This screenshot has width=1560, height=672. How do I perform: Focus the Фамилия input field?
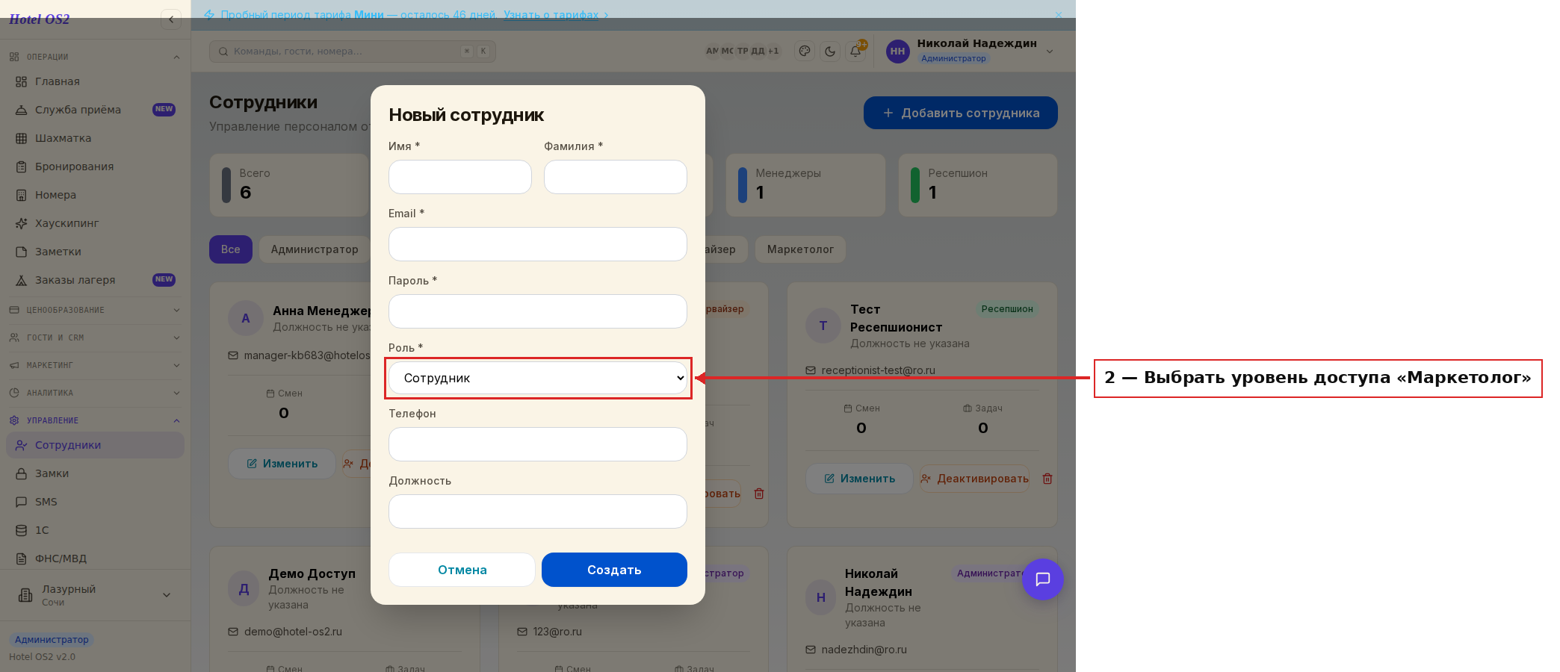[x=616, y=177]
